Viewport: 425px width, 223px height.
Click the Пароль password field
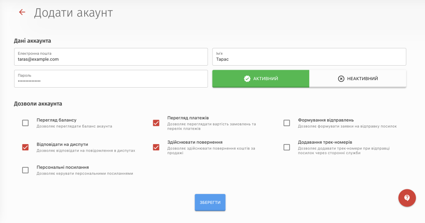[111, 81]
